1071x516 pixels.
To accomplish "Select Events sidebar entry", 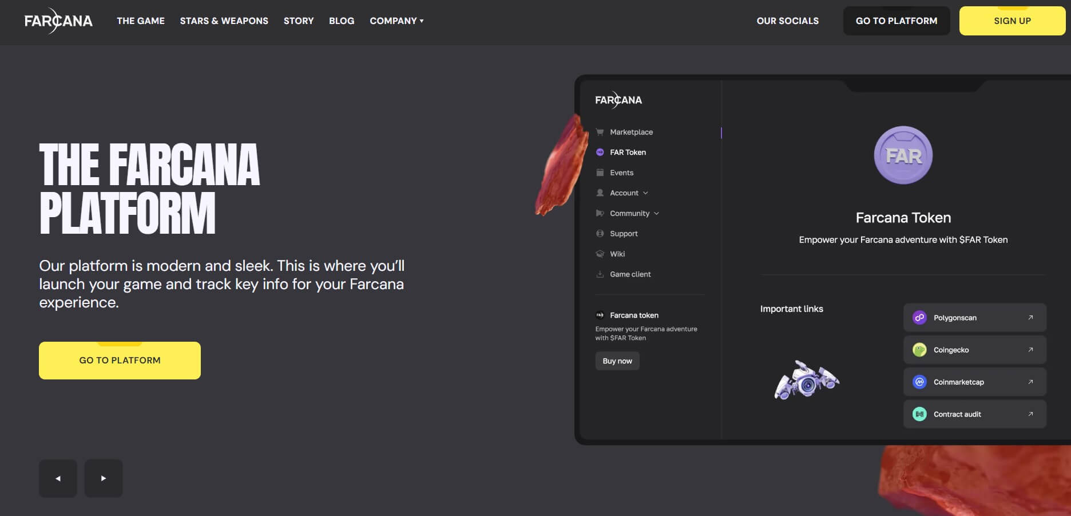I will [621, 173].
